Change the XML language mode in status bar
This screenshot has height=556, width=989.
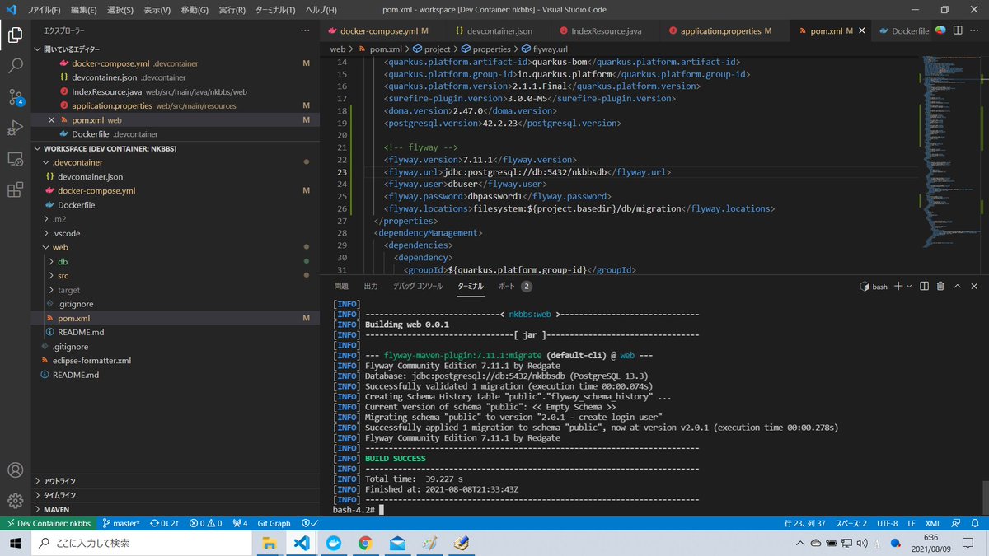click(933, 523)
